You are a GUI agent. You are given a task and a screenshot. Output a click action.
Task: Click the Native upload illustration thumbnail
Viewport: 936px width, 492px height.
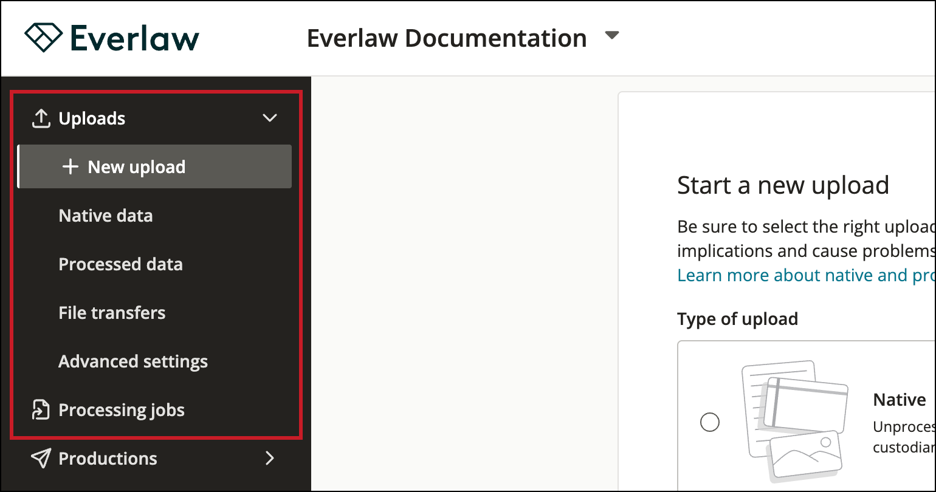click(794, 422)
